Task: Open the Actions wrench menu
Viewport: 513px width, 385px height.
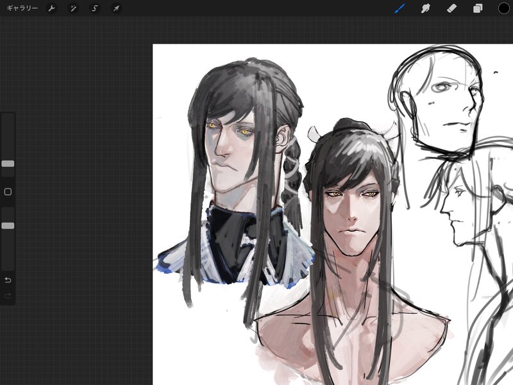Action: tap(51, 8)
